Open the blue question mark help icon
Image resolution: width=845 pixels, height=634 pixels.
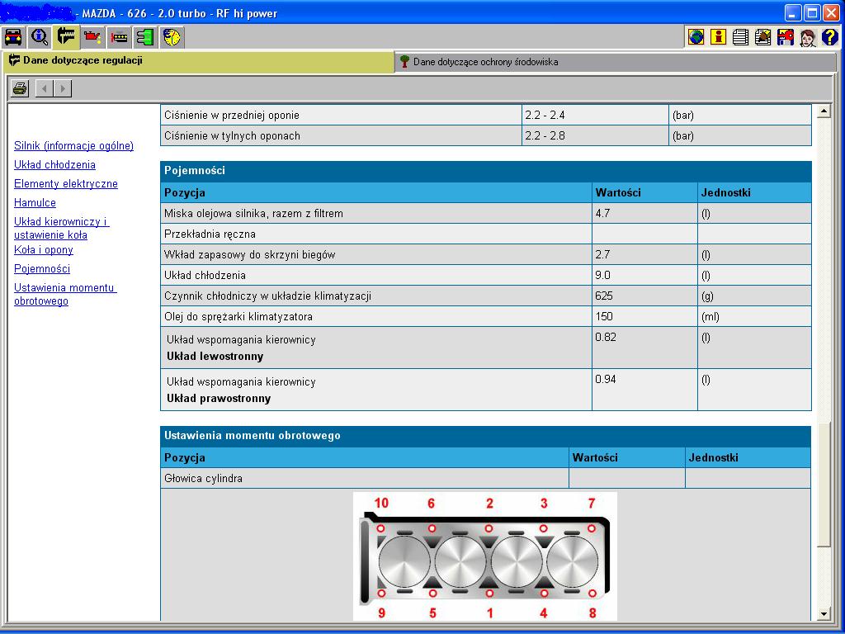[x=829, y=37]
